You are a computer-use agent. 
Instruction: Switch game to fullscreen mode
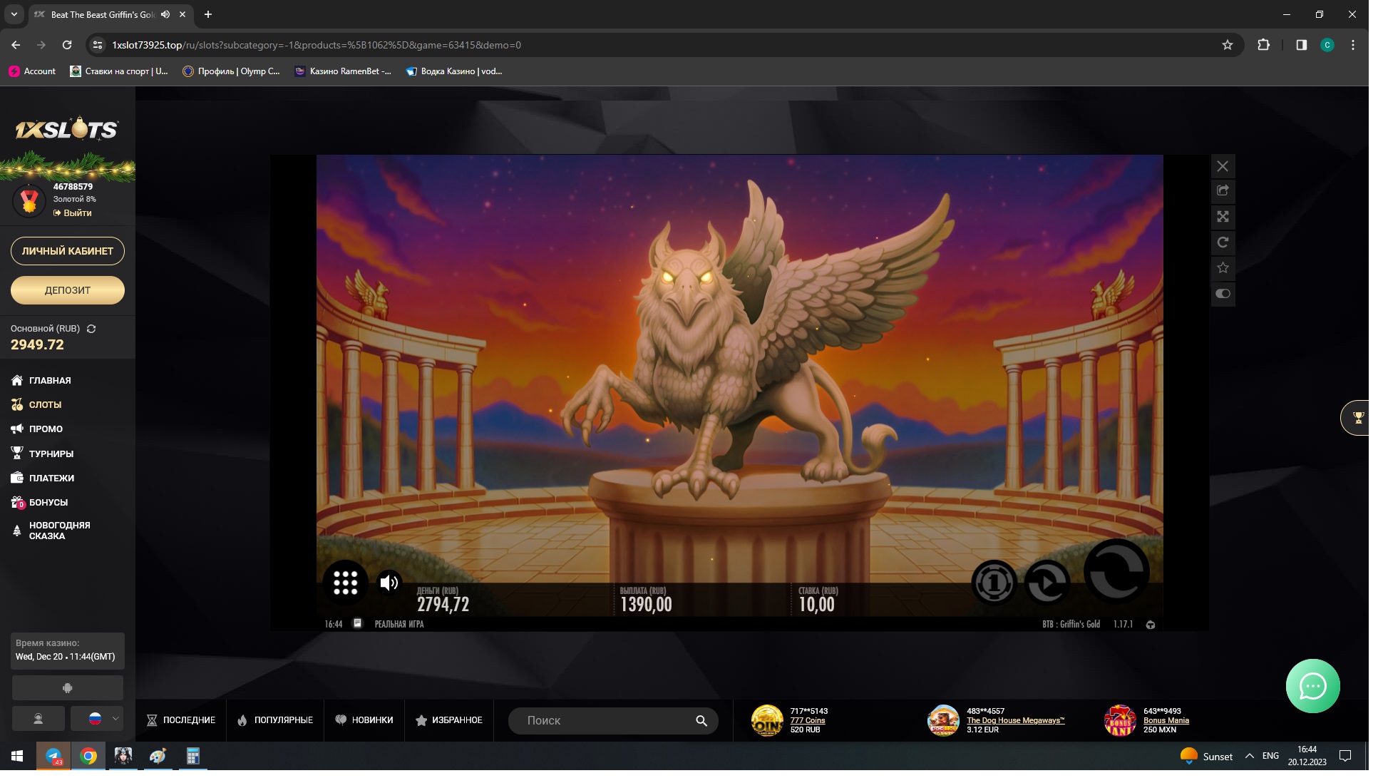pos(1223,217)
